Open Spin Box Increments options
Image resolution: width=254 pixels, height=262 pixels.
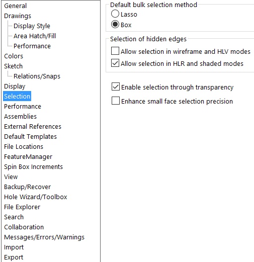tap(33, 167)
